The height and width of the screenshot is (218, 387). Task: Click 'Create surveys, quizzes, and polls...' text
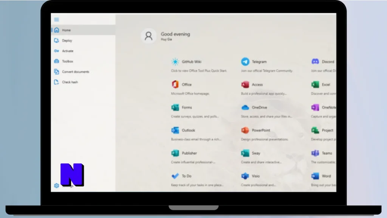195,117
